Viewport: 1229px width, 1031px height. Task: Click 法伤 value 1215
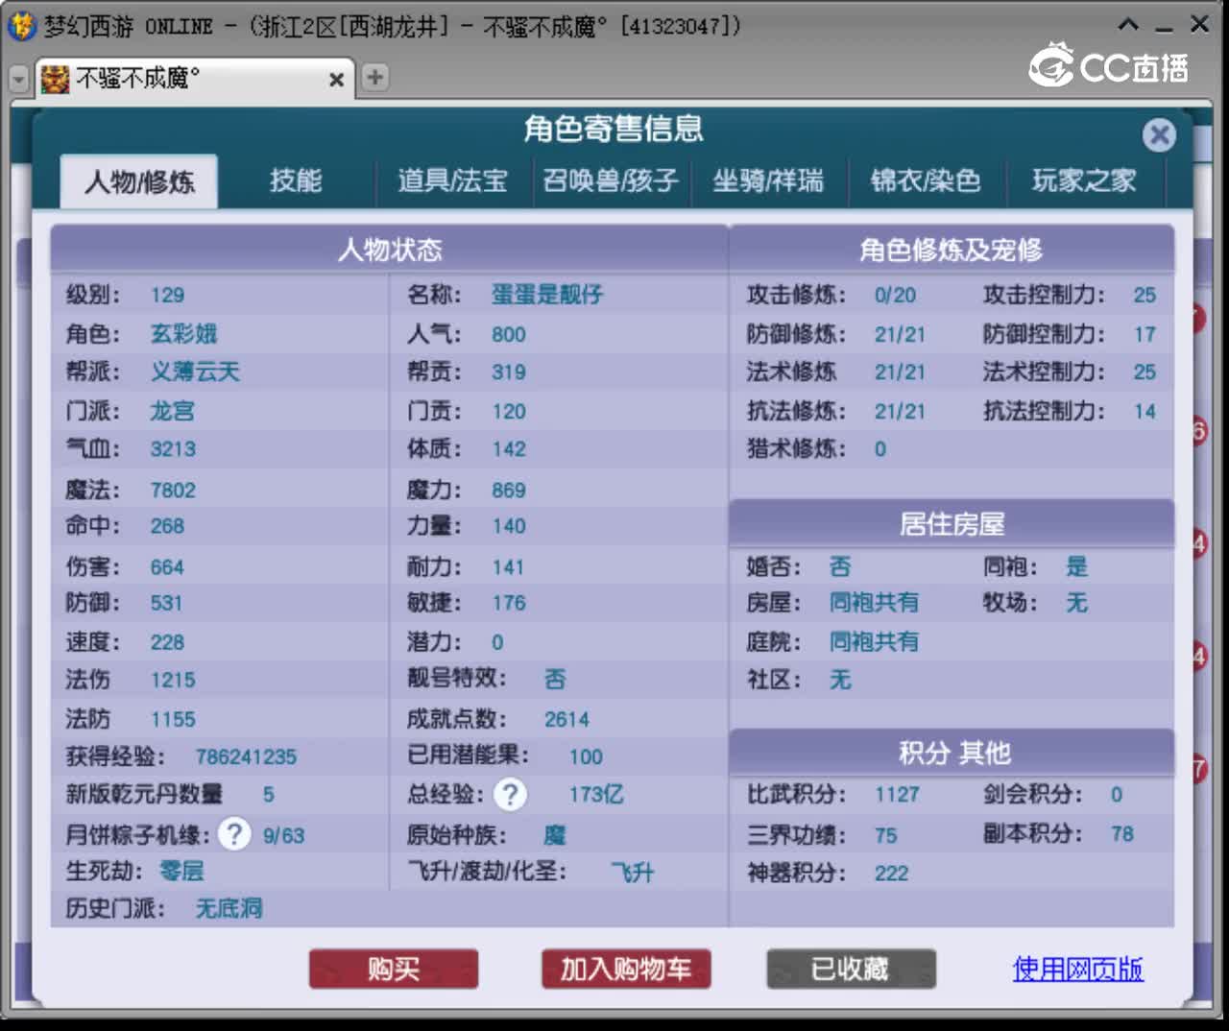(x=173, y=680)
